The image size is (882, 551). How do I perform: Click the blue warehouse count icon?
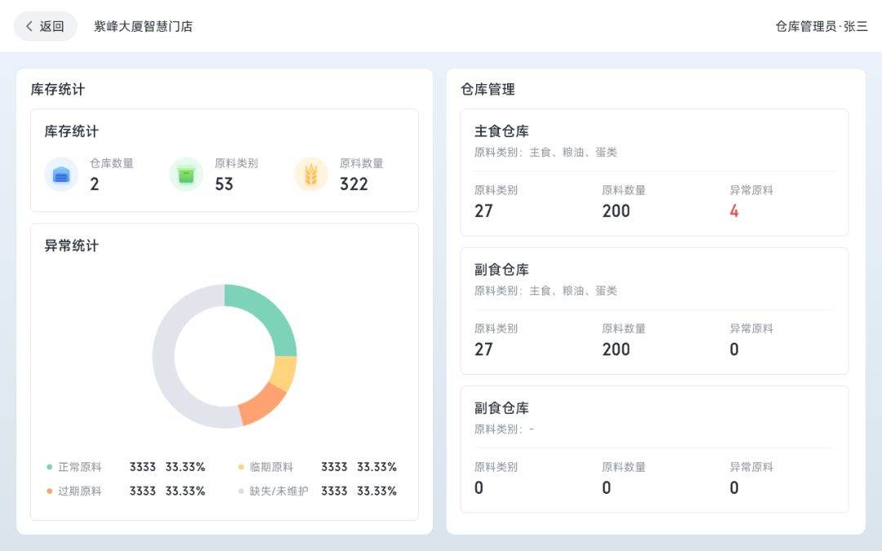coord(61,175)
